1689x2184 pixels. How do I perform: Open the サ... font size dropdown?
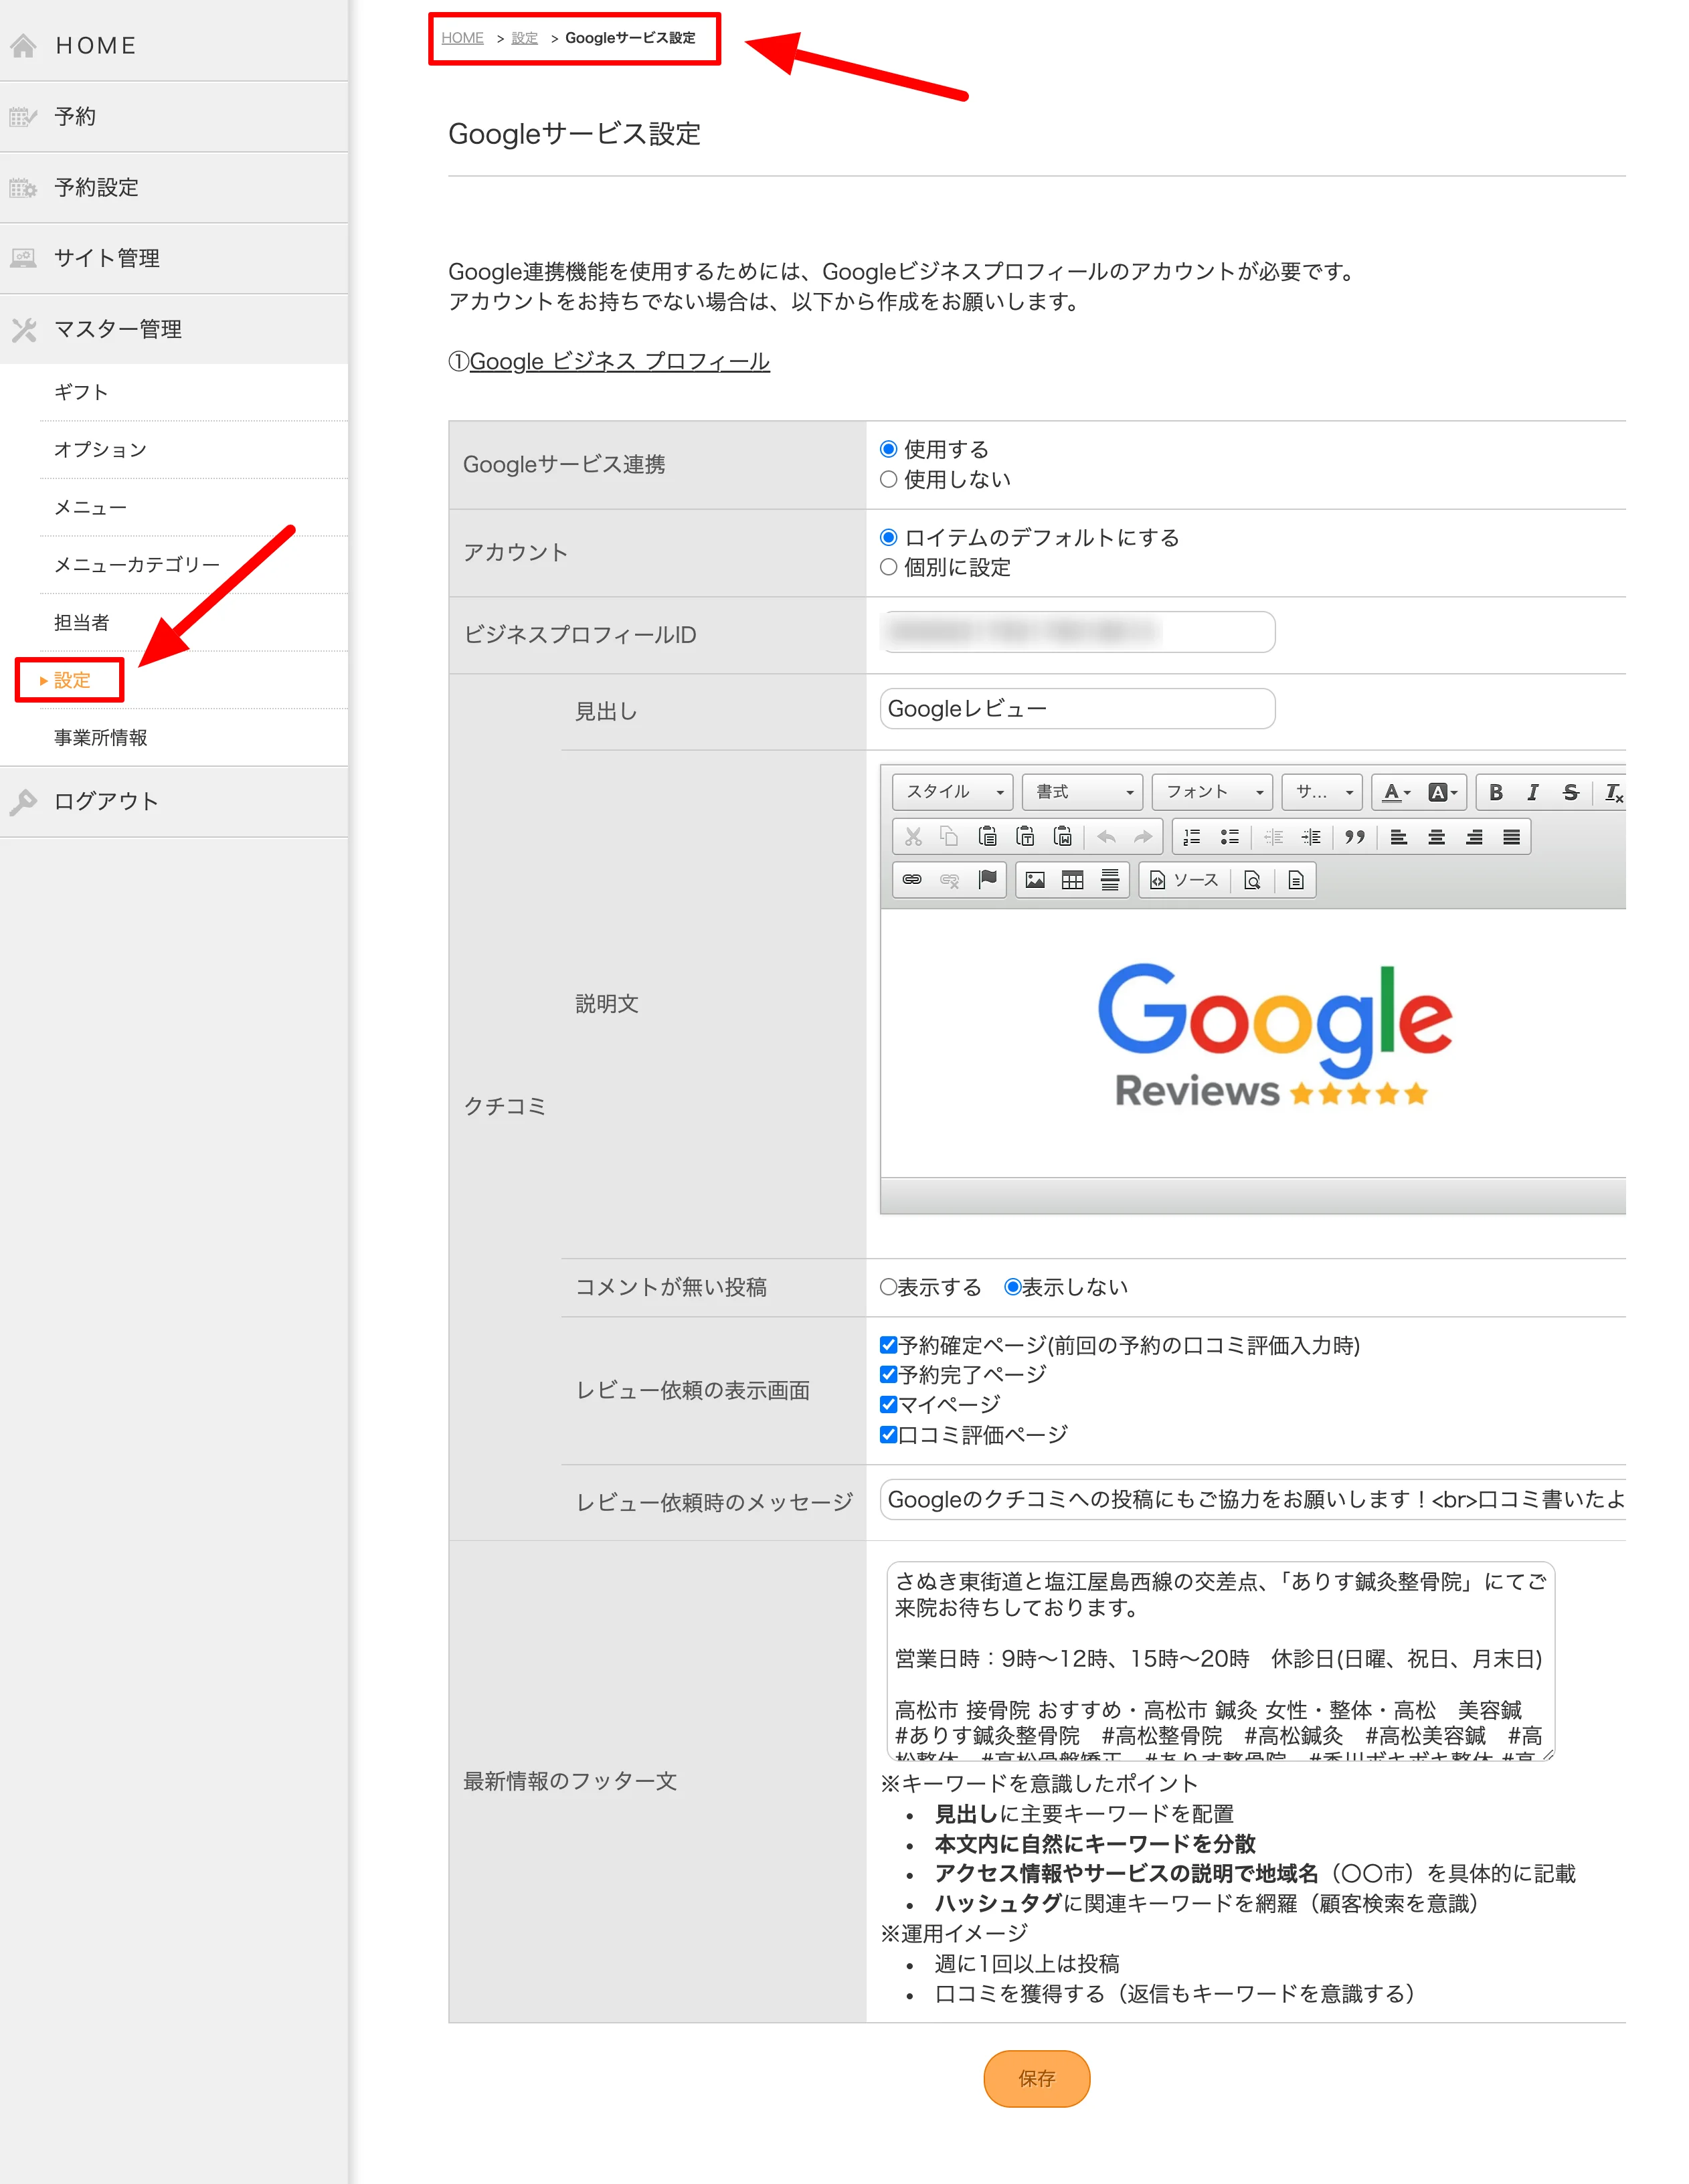pos(1322,791)
